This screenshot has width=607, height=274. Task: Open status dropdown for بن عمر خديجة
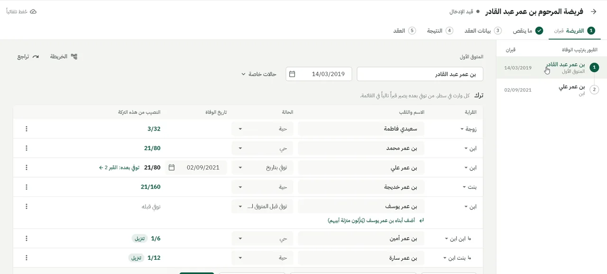pos(262,187)
